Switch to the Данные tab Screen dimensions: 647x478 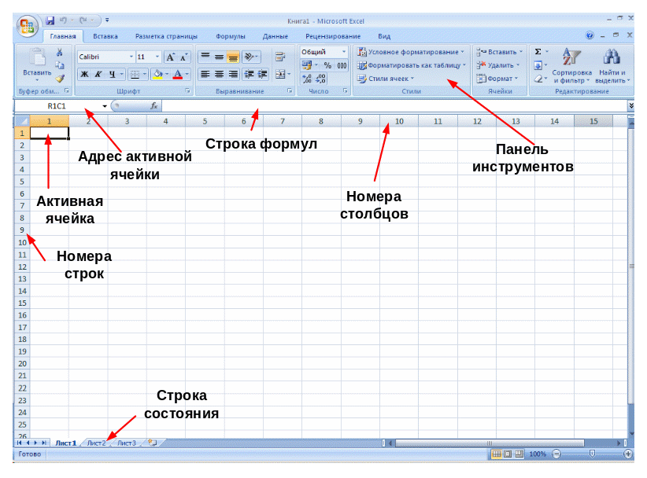(x=275, y=36)
